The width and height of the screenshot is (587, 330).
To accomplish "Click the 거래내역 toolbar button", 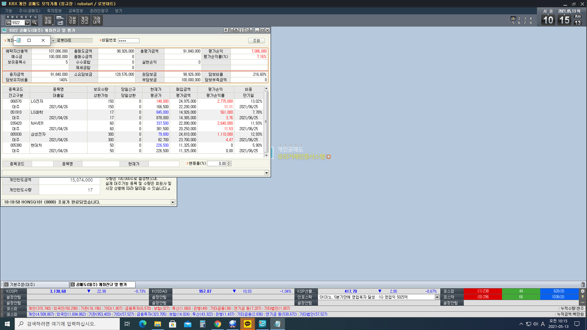I will point(97,20).
